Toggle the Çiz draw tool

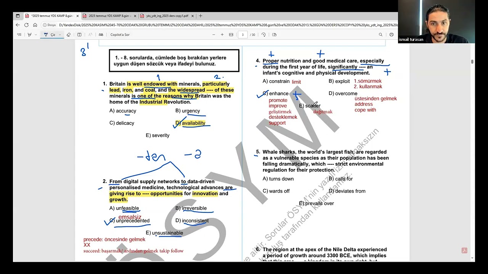coord(50,35)
